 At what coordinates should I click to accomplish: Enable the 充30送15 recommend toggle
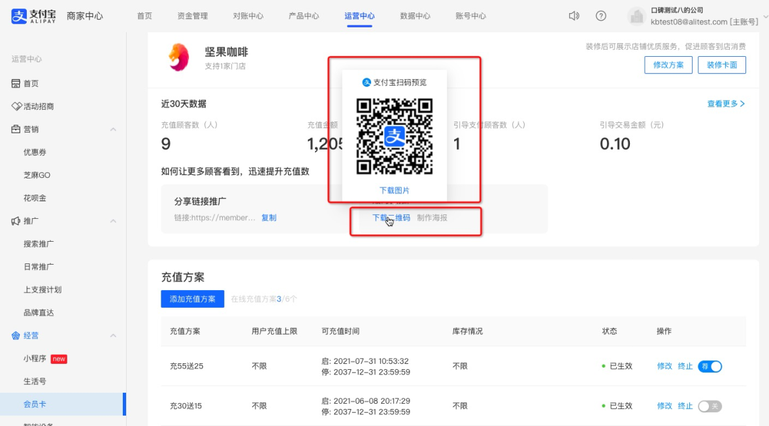point(710,406)
